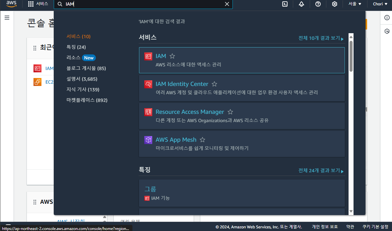Viewport: 392px width, 231px height.
Task: Click the search results scrollbar thumb
Action: coord(351,56)
